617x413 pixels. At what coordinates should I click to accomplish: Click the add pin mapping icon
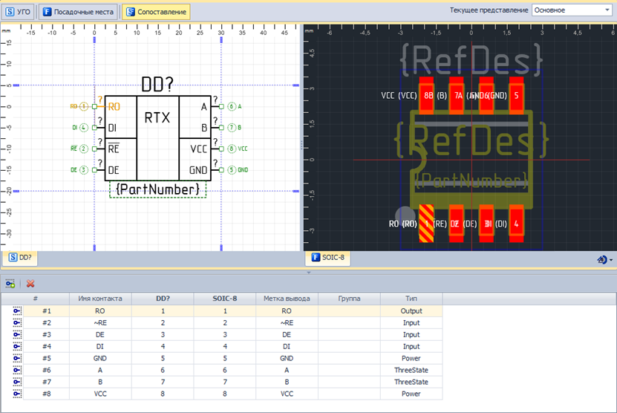(10, 284)
